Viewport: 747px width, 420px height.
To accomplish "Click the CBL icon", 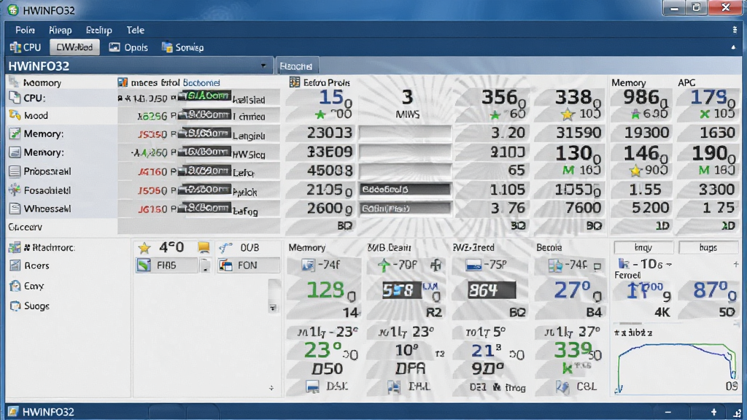I will (x=562, y=386).
